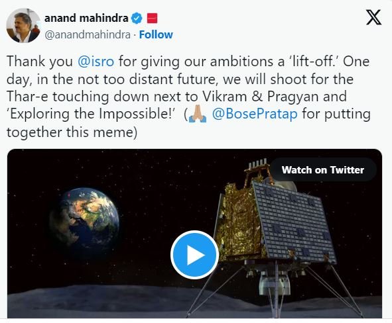Follow the @anandmahindra account
This screenshot has height=323, width=392.
click(156, 34)
